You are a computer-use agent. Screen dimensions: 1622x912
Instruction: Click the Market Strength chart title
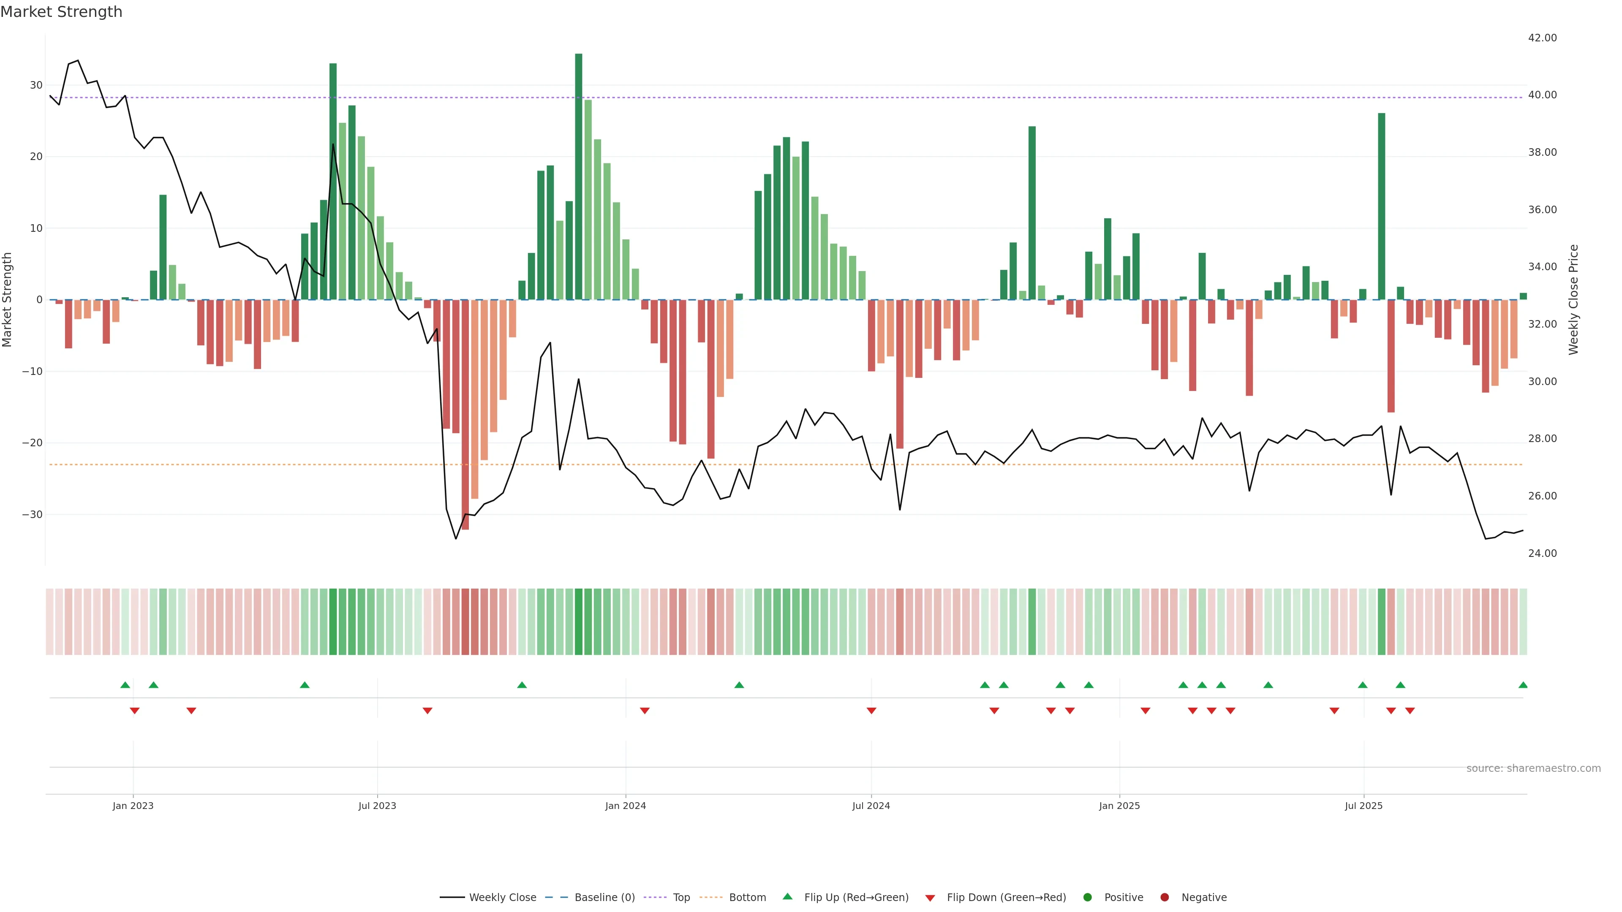click(61, 12)
